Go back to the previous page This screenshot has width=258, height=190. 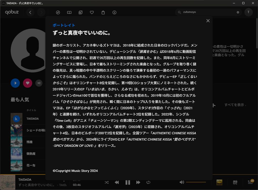(30, 12)
